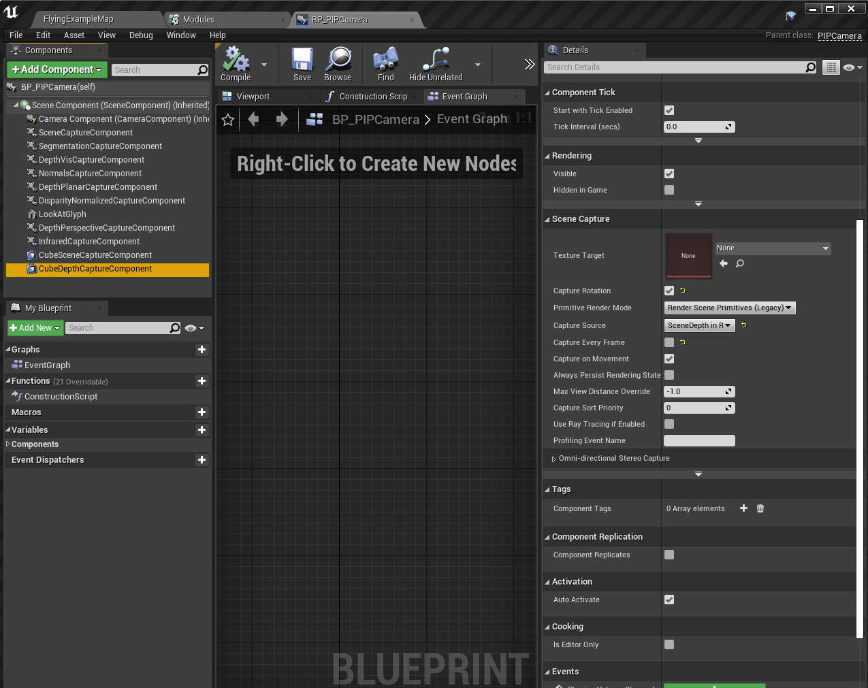
Task: Click the Texture Target thumbnail
Action: 688,256
